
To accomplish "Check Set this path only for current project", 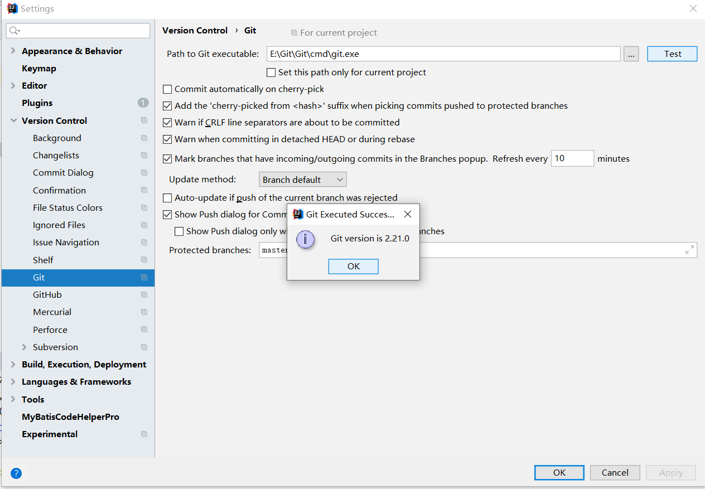I will (x=271, y=72).
